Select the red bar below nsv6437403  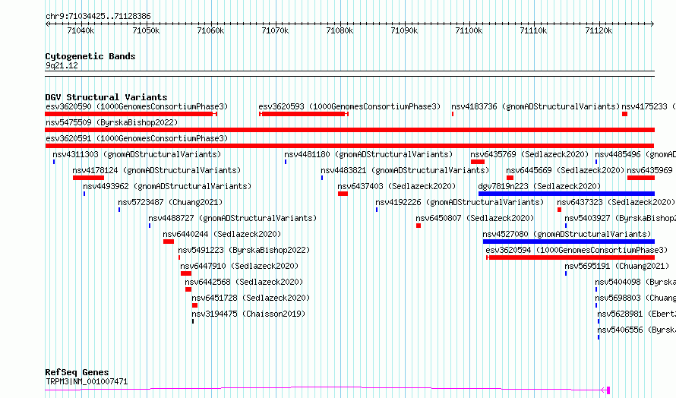pos(343,194)
